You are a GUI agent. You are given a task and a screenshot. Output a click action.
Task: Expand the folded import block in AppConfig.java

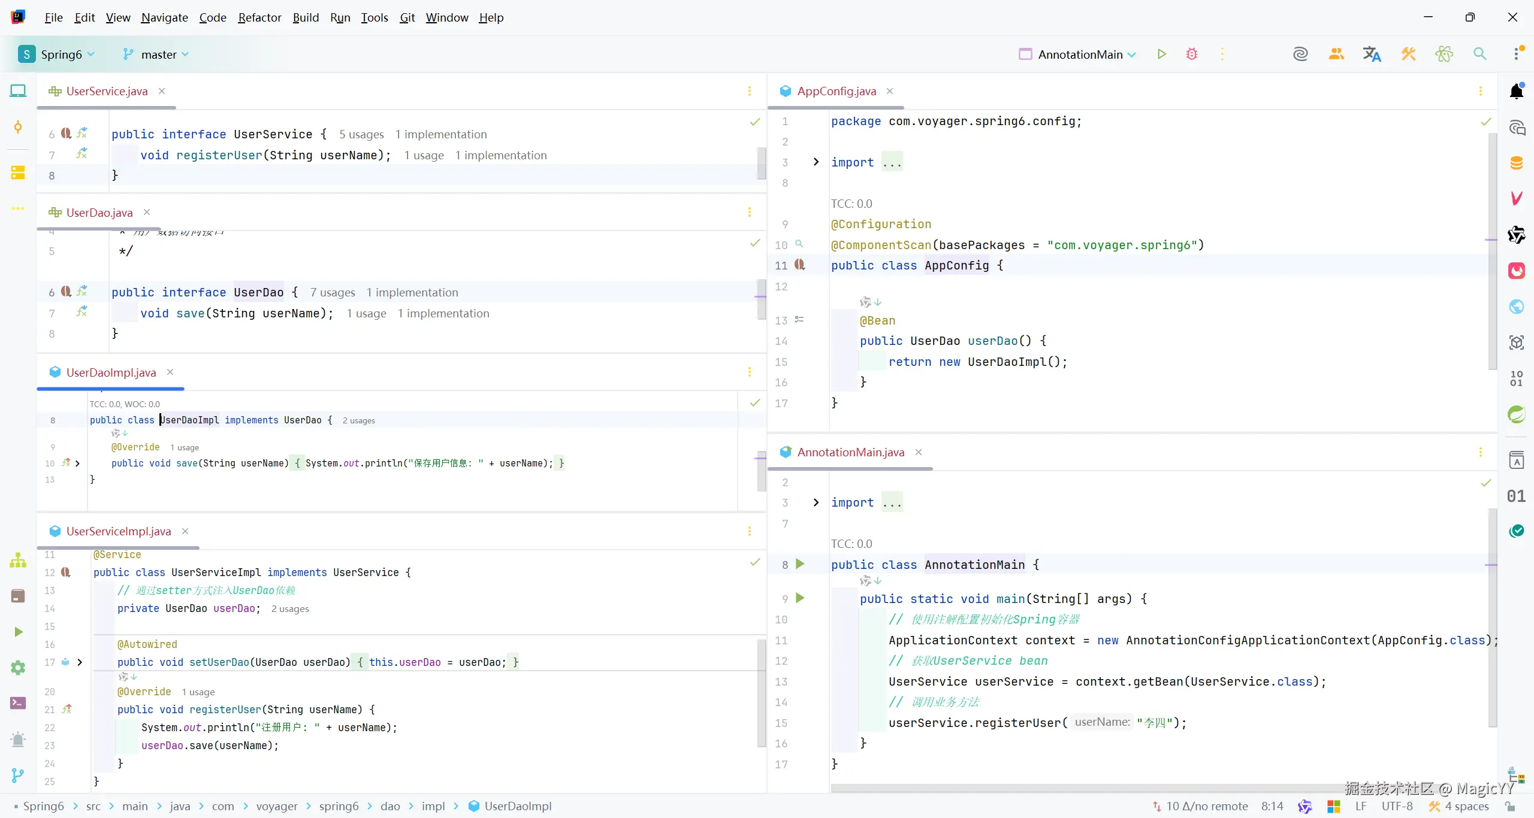click(x=816, y=162)
